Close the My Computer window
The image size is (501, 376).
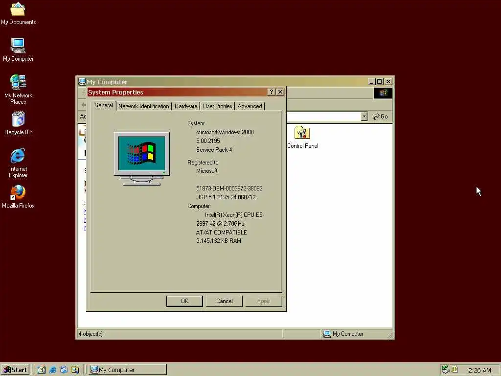(388, 82)
